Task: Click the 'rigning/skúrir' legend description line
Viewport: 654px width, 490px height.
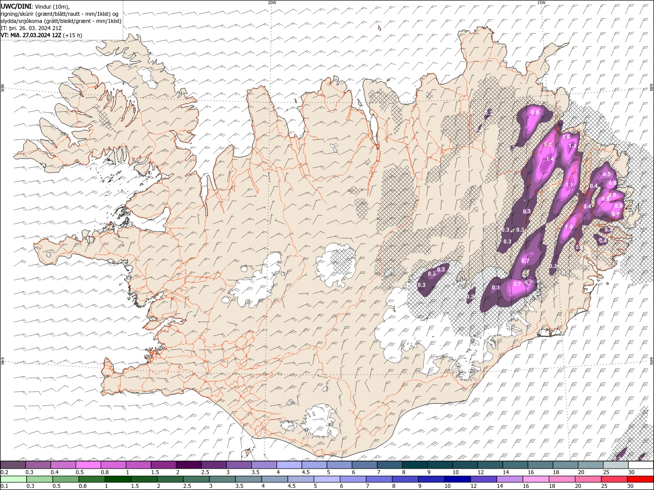Action: [60, 14]
